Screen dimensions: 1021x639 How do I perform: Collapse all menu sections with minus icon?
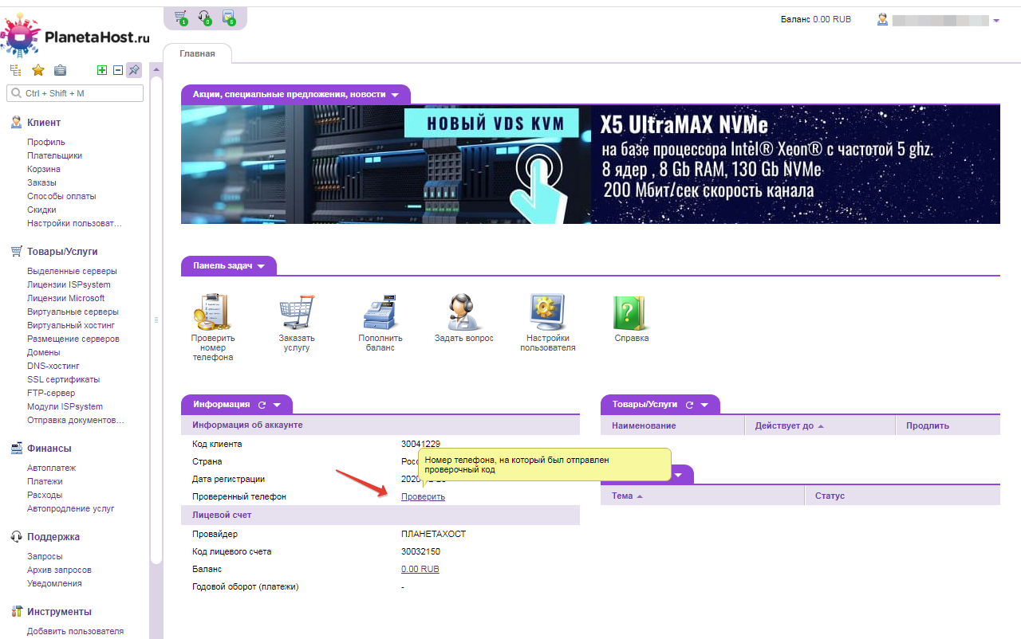click(x=118, y=70)
